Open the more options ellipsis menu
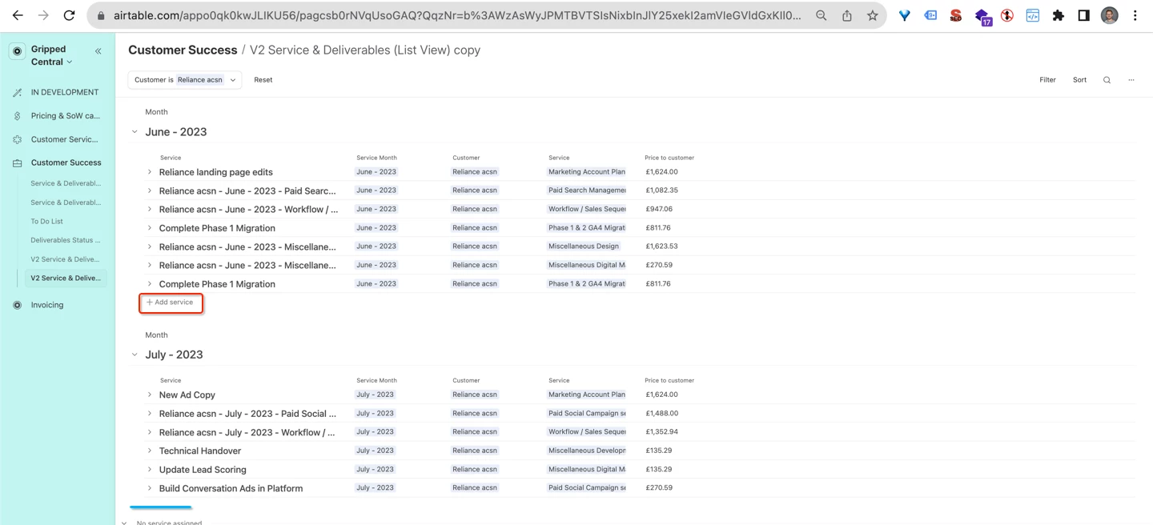 (x=1131, y=80)
